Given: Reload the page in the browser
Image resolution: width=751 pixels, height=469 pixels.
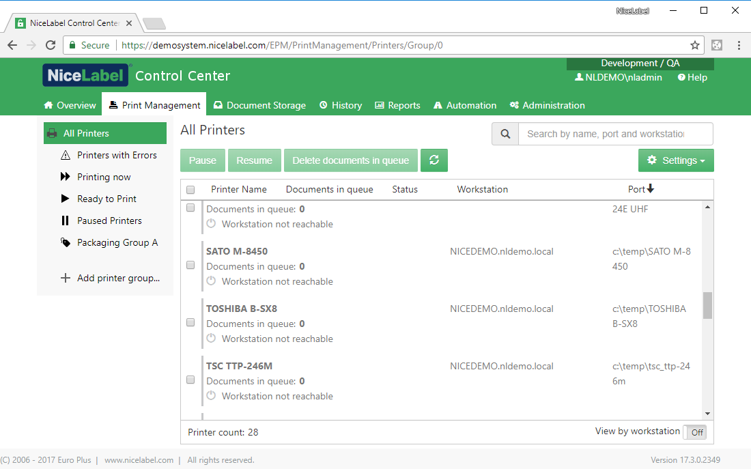Looking at the screenshot, I should click(51, 45).
